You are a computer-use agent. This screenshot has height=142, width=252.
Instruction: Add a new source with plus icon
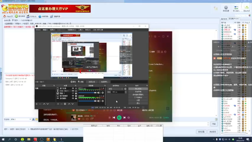click(58, 104)
